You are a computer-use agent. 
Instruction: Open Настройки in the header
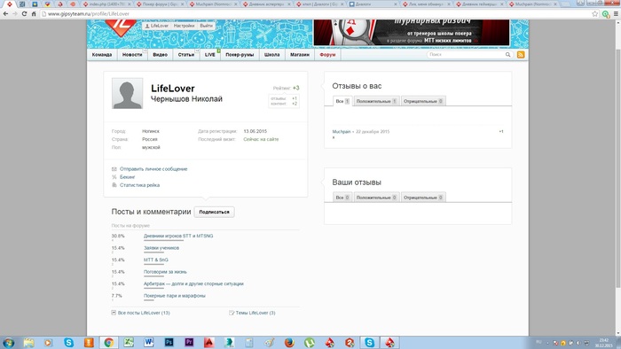(x=185, y=26)
